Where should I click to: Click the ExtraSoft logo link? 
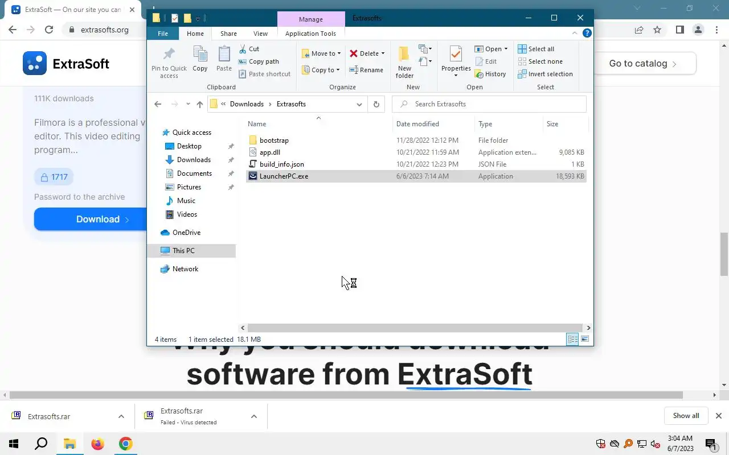(x=66, y=64)
